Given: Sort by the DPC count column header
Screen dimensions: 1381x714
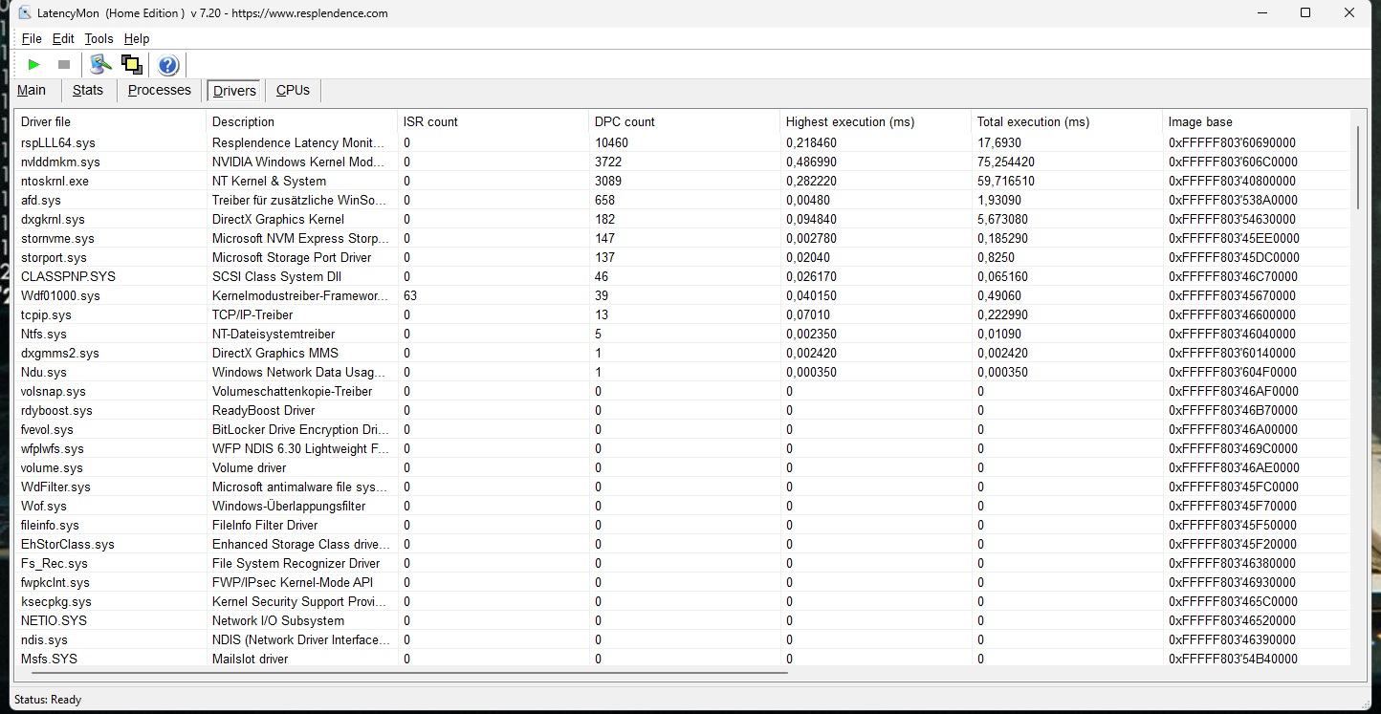Looking at the screenshot, I should point(685,121).
